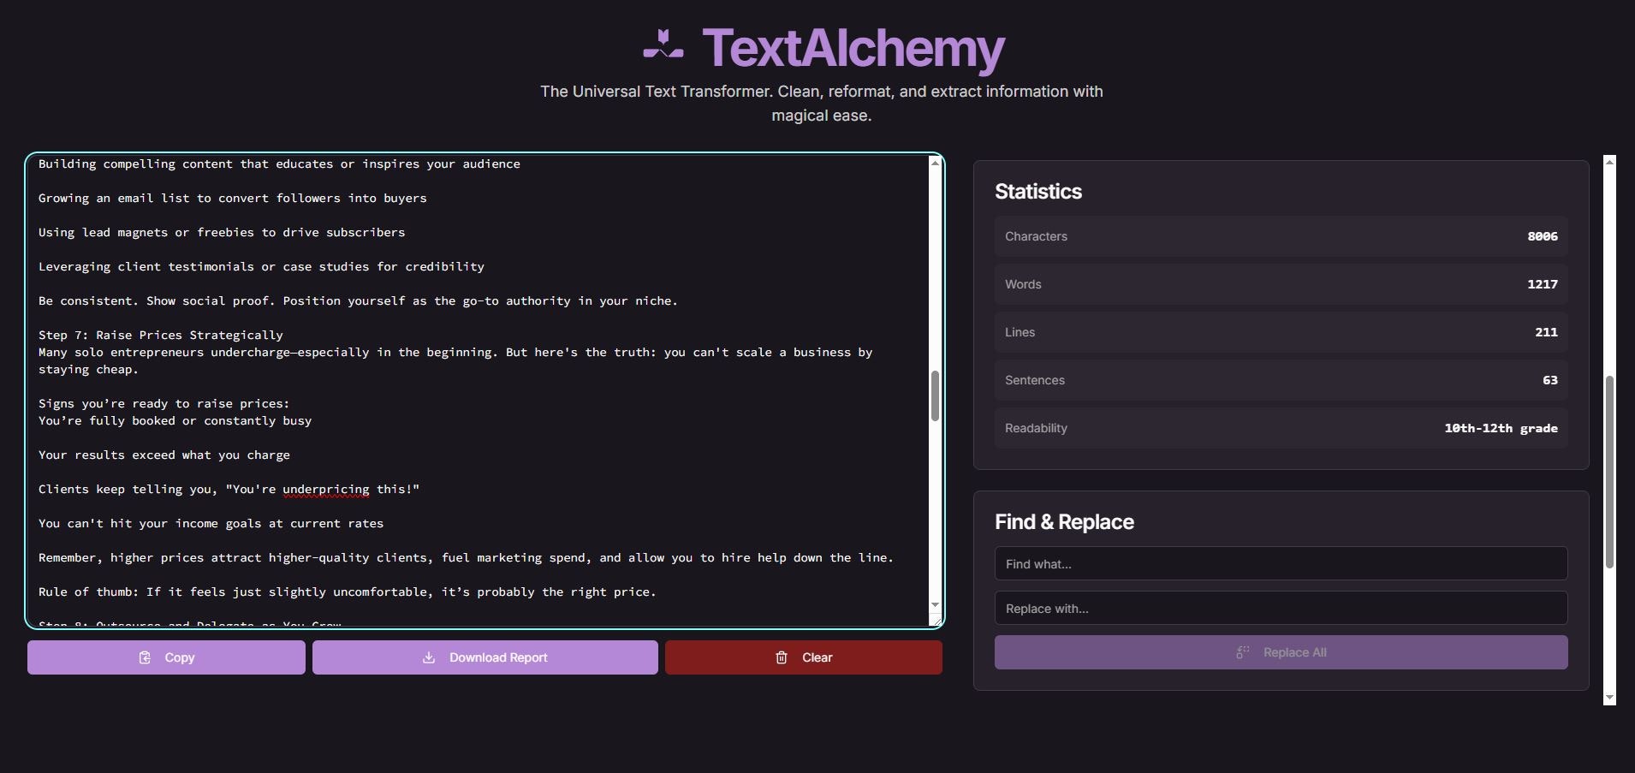Download the text report

coord(485,657)
